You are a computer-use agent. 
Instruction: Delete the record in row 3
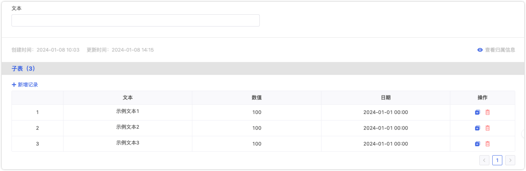(488, 144)
